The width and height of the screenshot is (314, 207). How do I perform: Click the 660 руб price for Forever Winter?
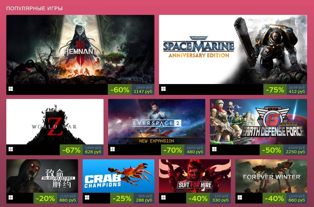[297, 200]
